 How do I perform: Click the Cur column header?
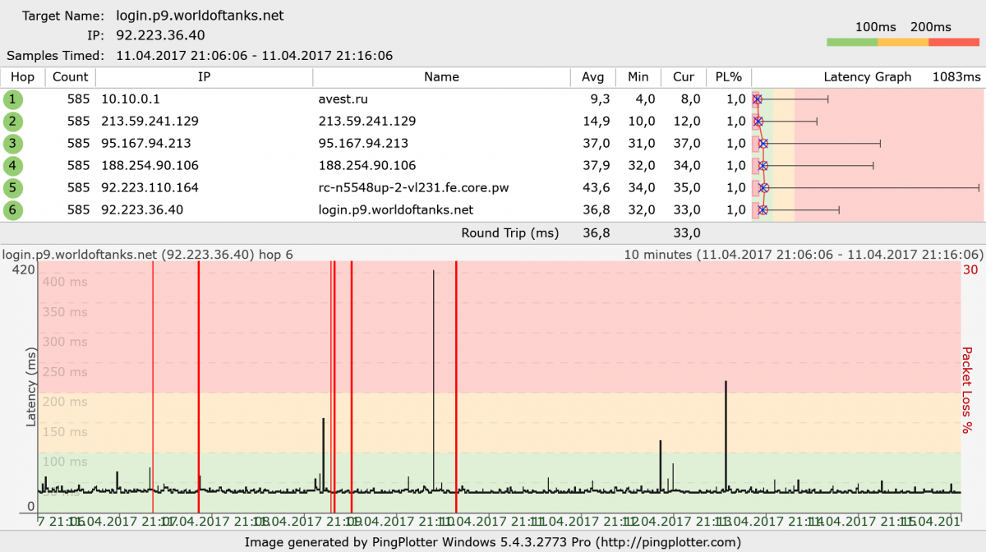click(x=684, y=77)
